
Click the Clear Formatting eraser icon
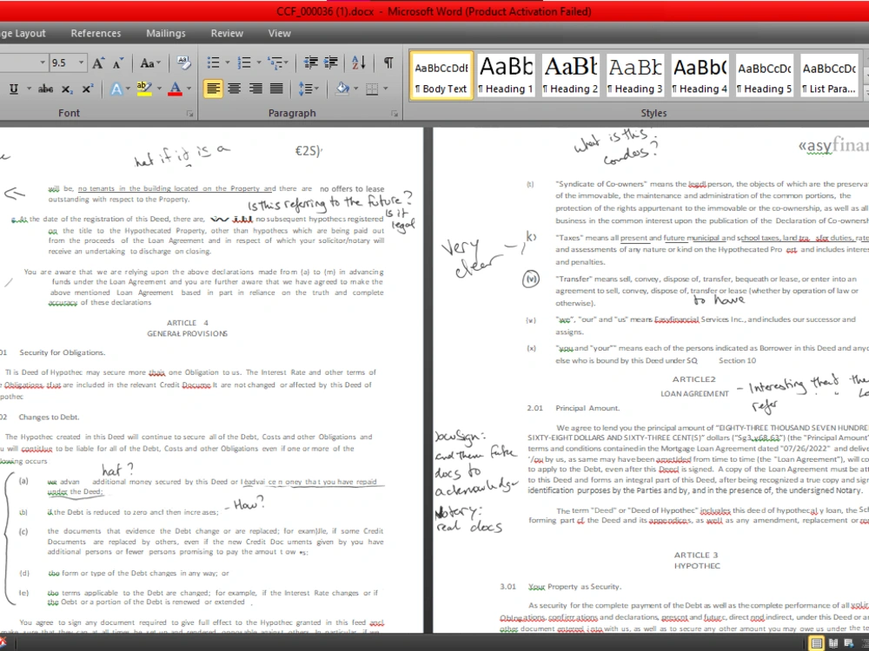tap(183, 62)
